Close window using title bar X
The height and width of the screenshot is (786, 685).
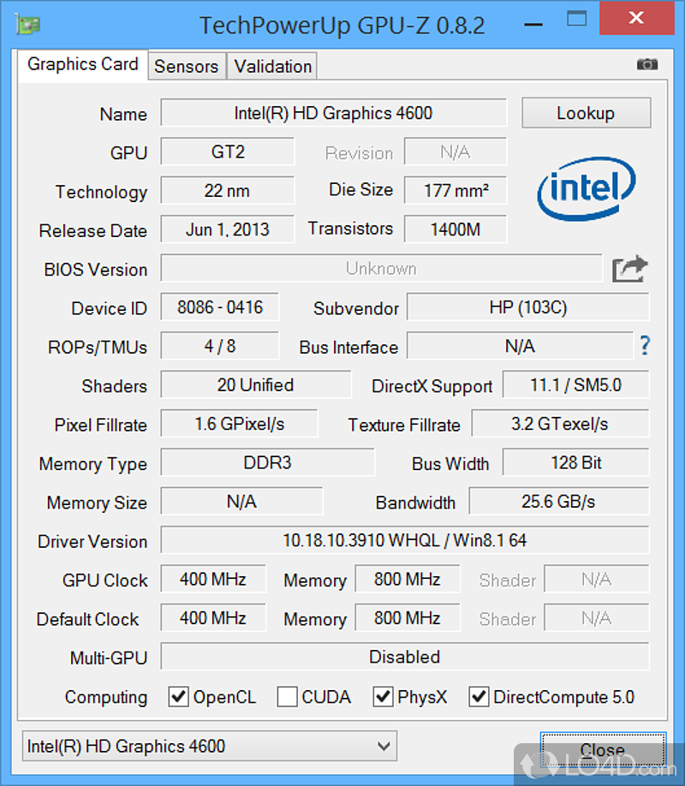(x=635, y=17)
